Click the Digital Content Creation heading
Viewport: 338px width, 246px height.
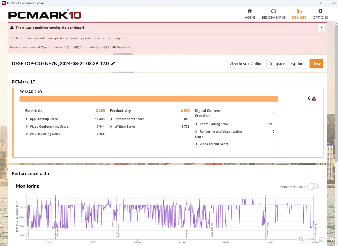[207, 113]
